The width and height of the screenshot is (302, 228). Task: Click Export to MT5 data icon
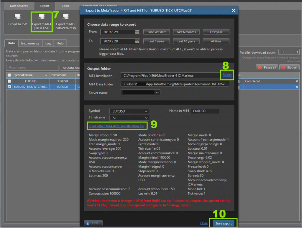pyautogui.click(x=66, y=17)
